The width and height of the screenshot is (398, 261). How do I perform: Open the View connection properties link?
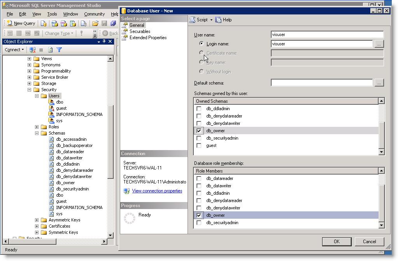[x=157, y=191]
